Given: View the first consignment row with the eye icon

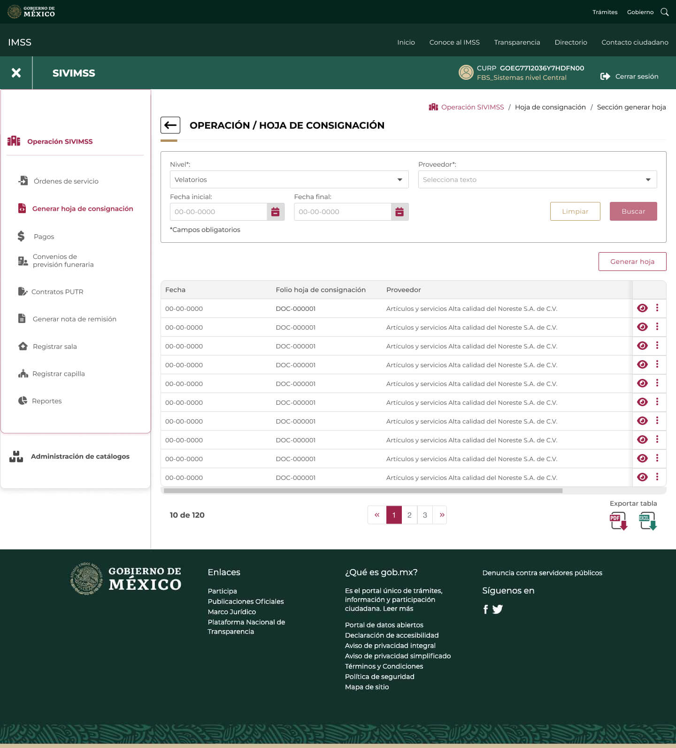Looking at the screenshot, I should pyautogui.click(x=642, y=308).
